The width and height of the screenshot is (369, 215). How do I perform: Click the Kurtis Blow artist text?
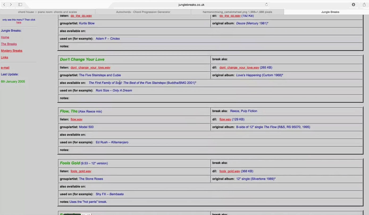(x=87, y=23)
